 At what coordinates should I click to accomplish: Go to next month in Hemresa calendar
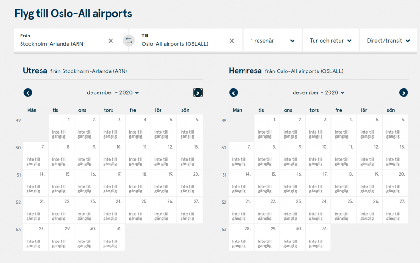[404, 92]
